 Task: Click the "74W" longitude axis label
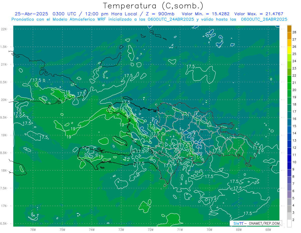click(92, 229)
